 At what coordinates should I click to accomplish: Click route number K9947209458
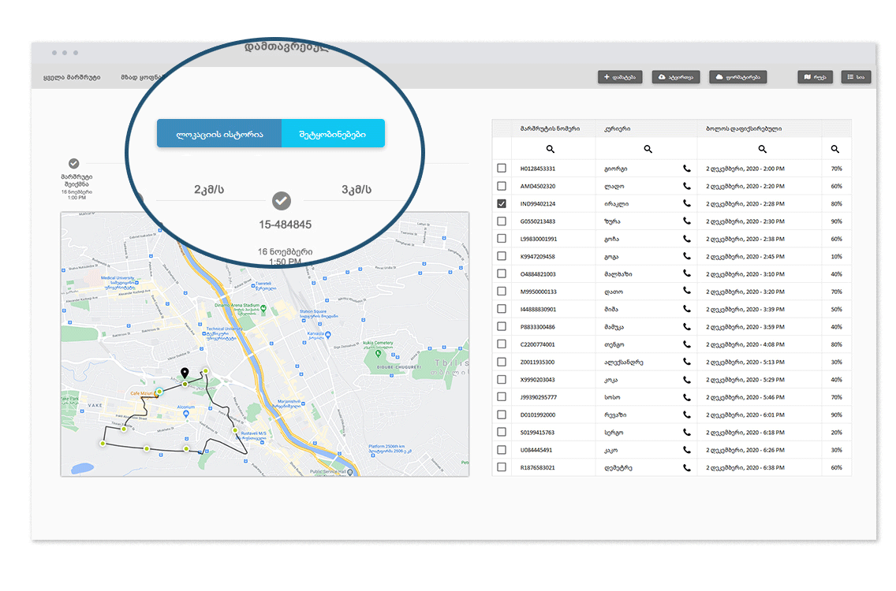point(538,256)
